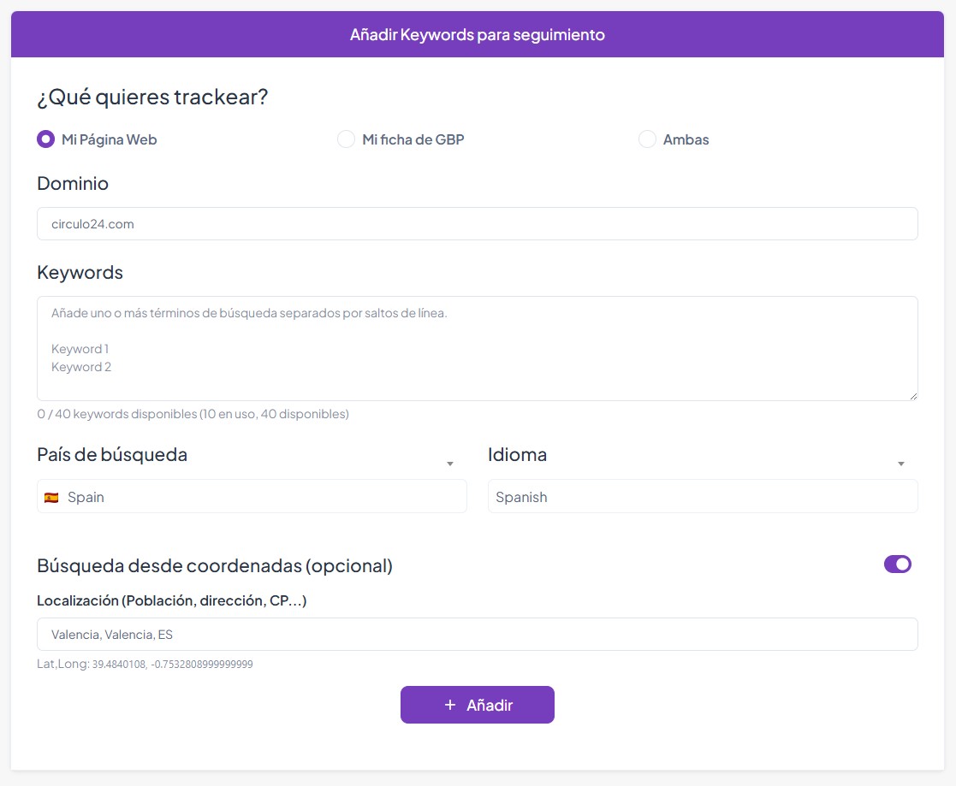Focus the Dominio field with circulo24.com
The height and width of the screenshot is (786, 956).
477,224
